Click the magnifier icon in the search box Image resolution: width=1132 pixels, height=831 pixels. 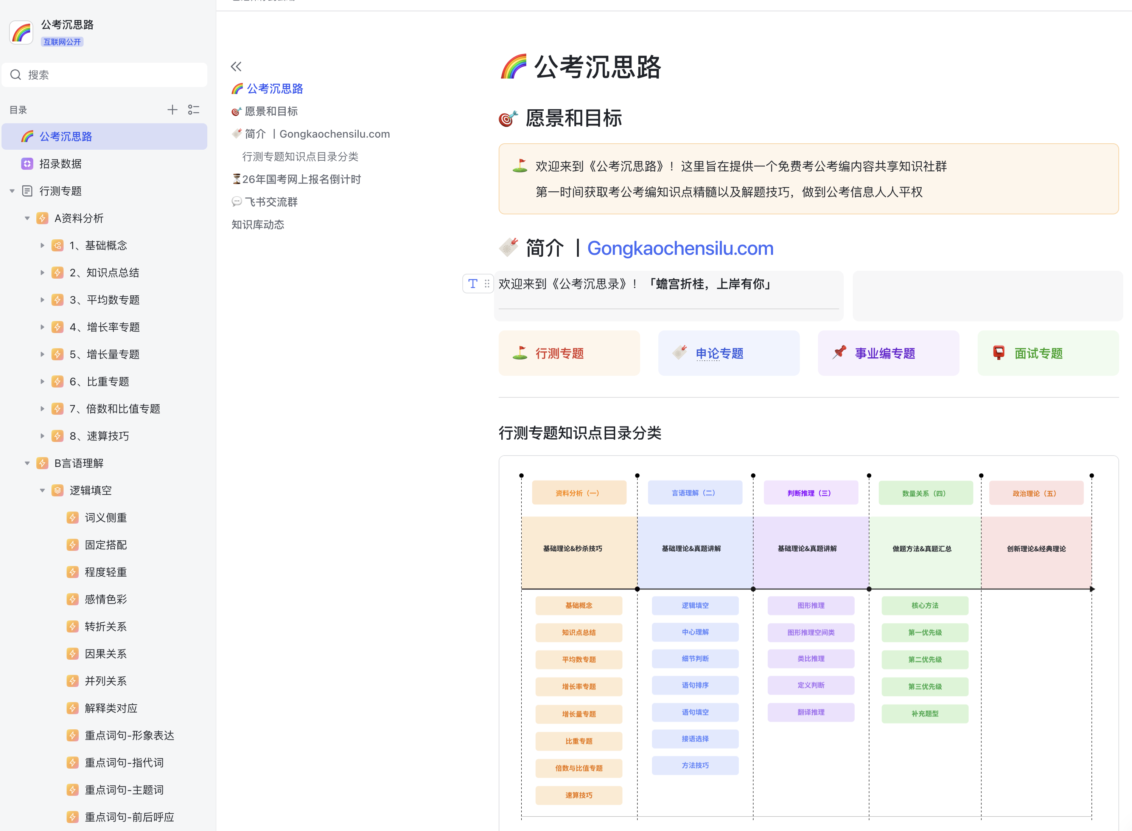(16, 74)
